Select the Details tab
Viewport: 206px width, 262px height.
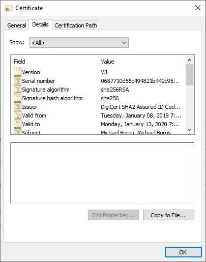click(x=40, y=24)
